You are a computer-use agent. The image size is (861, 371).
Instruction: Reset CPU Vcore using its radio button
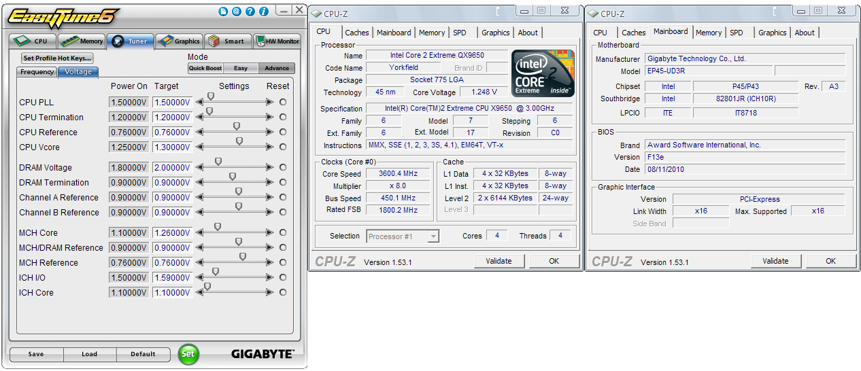pyautogui.click(x=283, y=147)
